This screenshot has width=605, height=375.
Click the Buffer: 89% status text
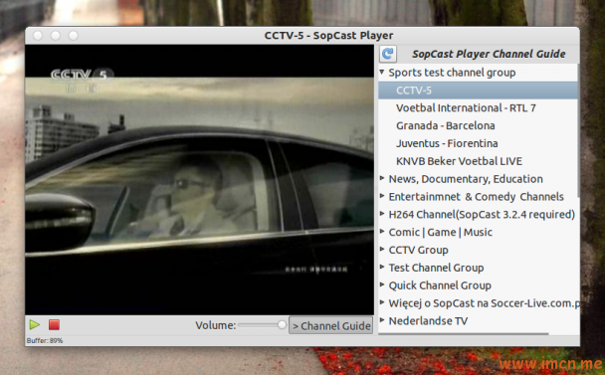point(45,340)
